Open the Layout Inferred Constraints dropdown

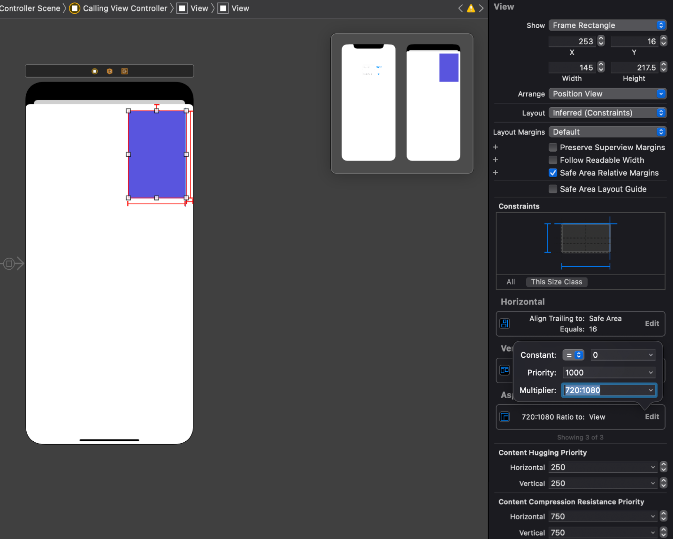point(607,113)
